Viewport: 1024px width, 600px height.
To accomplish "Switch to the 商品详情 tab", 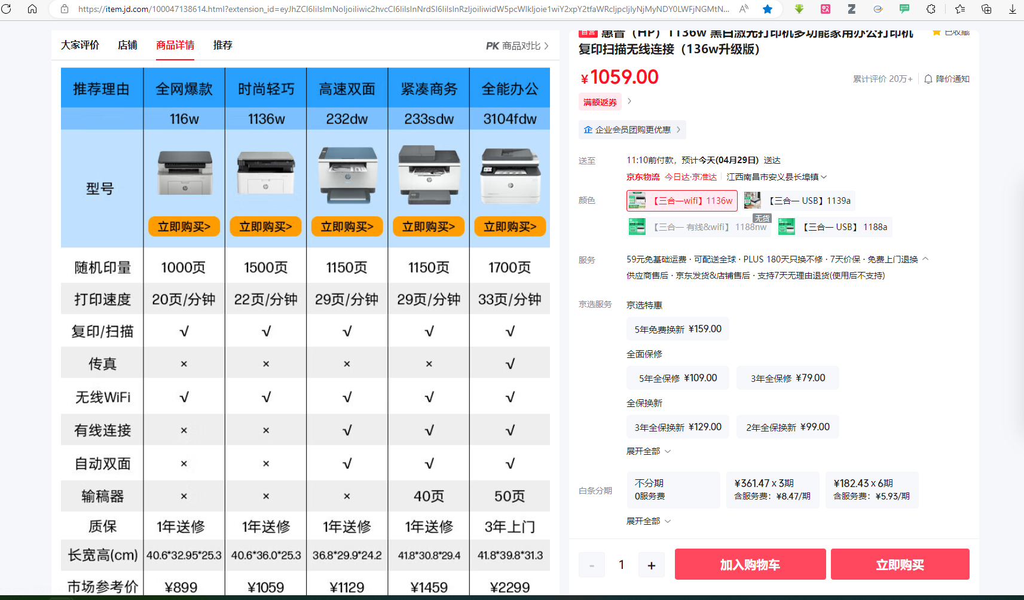I will (x=175, y=45).
